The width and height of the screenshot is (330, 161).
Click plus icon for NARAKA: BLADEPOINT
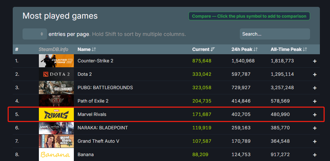[x=315, y=128]
